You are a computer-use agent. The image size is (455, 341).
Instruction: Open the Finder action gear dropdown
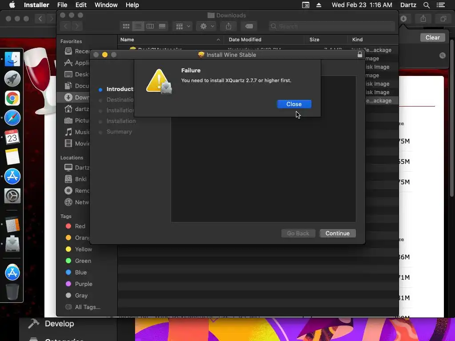coord(207,26)
